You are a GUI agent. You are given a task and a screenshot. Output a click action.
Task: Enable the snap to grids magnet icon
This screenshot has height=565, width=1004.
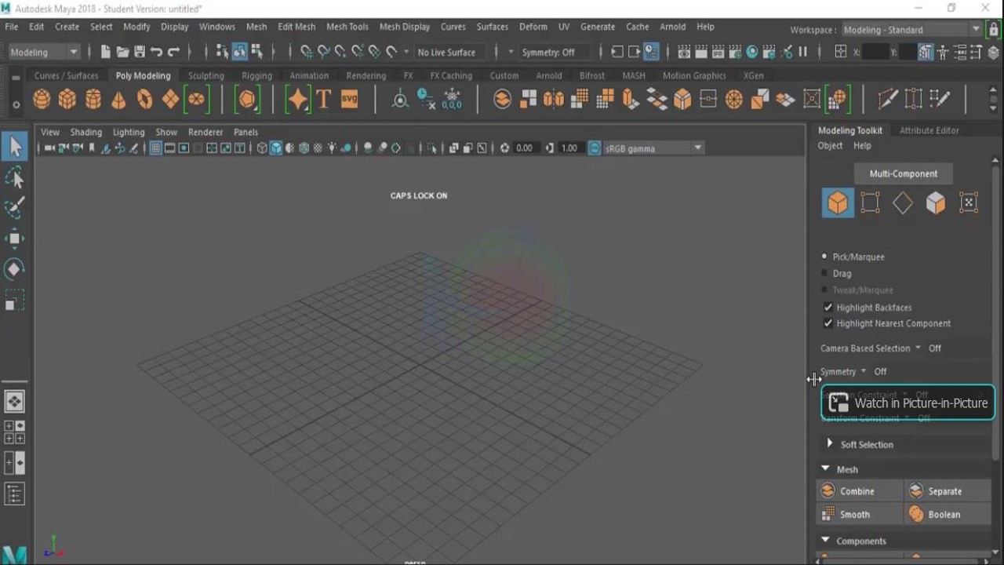coord(306,52)
